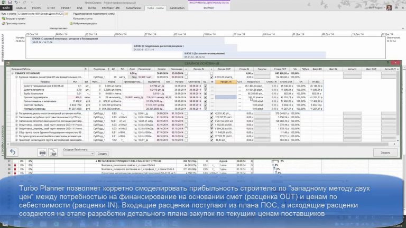Select БЛОК1 bar on the timeline
The image size is (406, 228).
tap(127, 40)
